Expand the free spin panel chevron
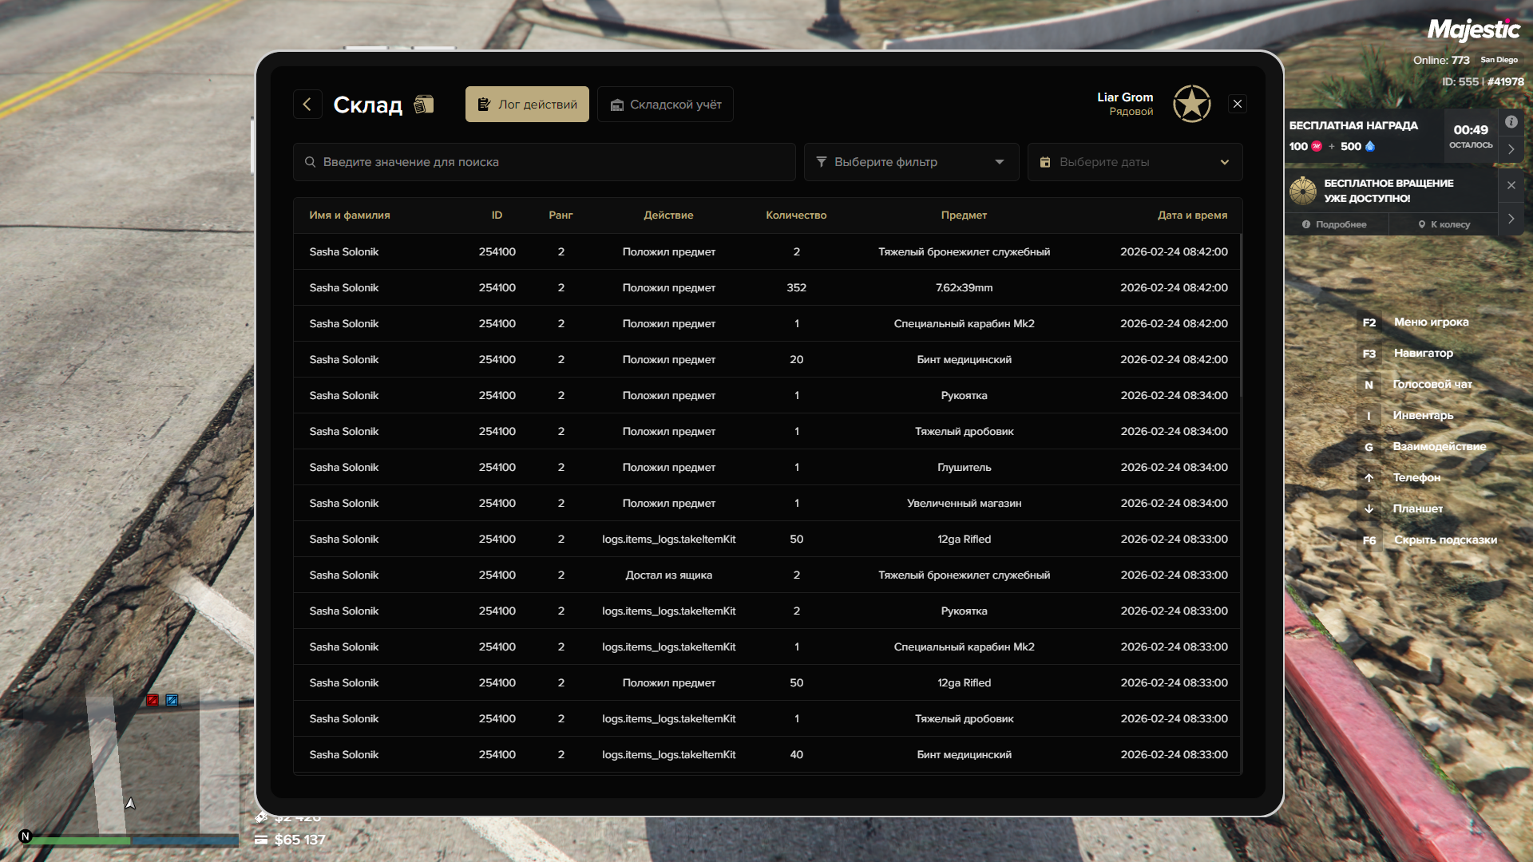The width and height of the screenshot is (1533, 862). [x=1511, y=219]
